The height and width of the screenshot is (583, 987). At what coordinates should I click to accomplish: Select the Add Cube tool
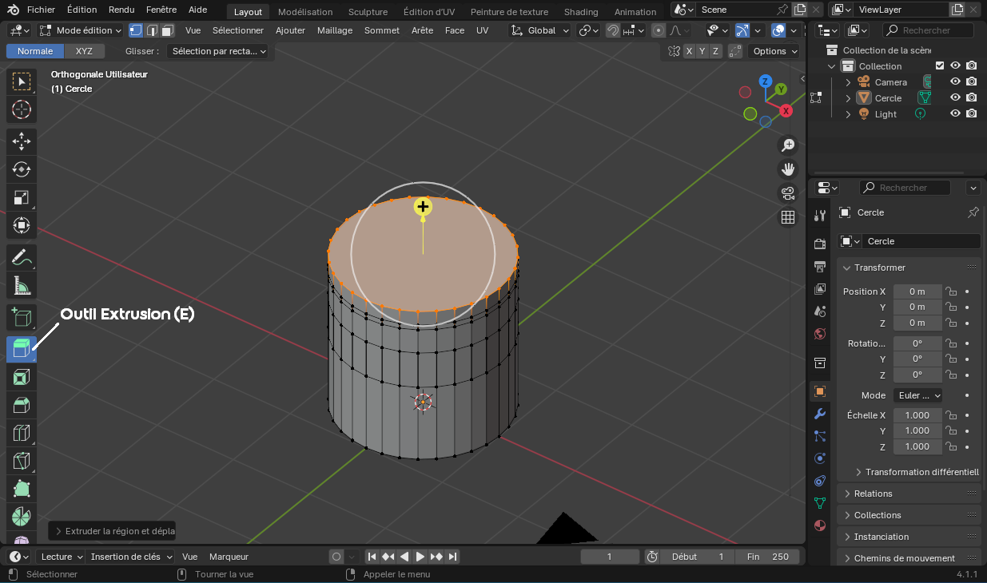point(22,318)
